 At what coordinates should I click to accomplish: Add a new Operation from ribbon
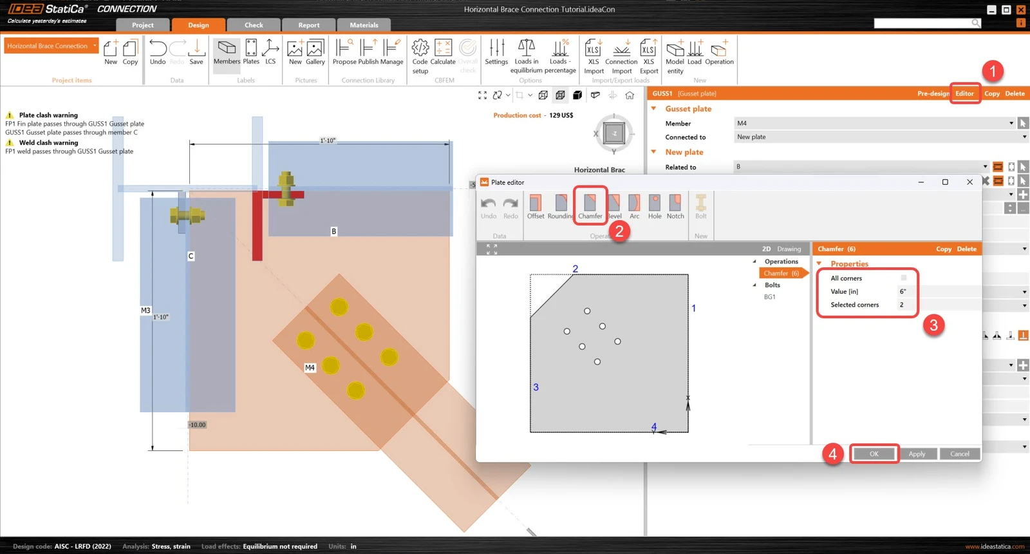(719, 52)
